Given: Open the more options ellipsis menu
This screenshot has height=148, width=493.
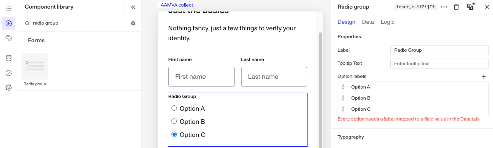Looking at the screenshot, I should (444, 7).
